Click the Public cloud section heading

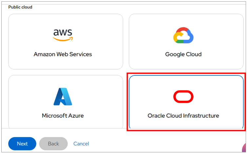[x=20, y=7]
